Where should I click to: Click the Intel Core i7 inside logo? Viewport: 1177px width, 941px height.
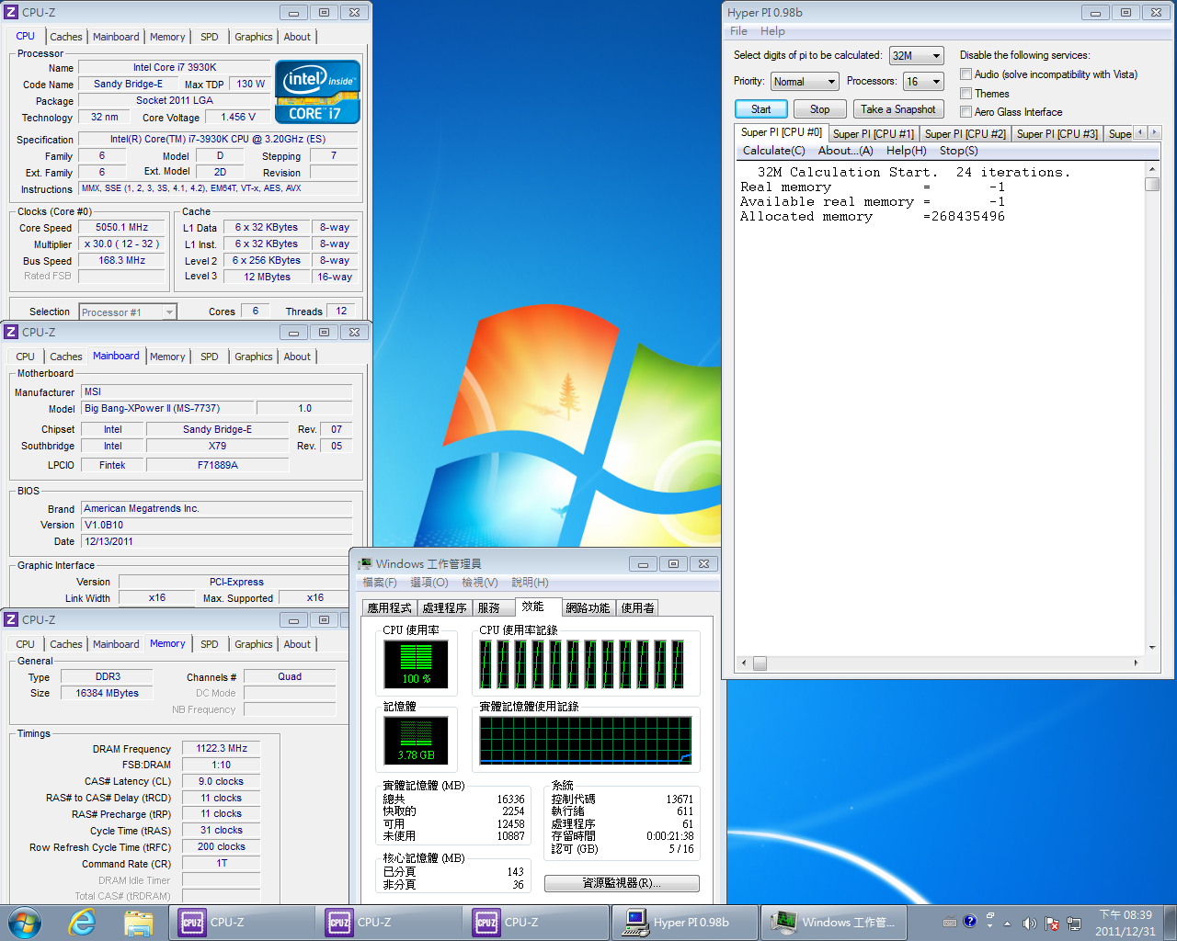coord(317,92)
